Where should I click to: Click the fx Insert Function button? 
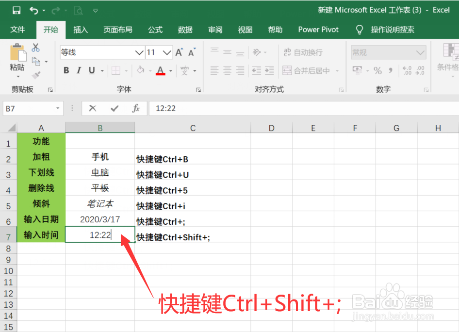136,108
